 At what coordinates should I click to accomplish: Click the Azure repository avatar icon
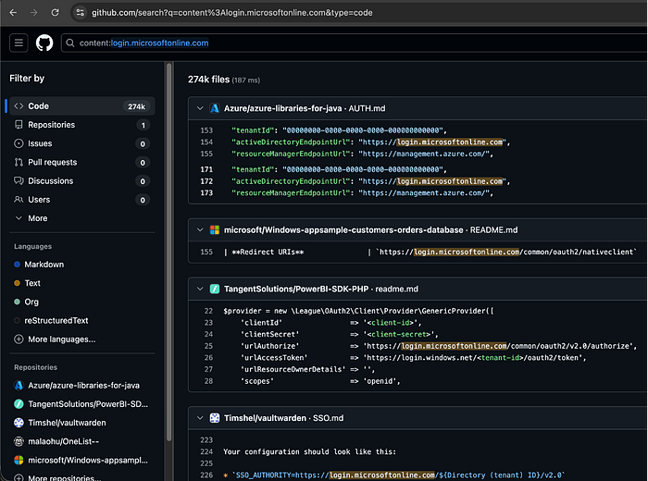tap(215, 108)
